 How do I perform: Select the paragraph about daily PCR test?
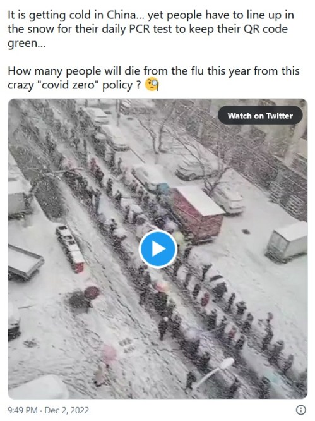pyautogui.click(x=151, y=29)
